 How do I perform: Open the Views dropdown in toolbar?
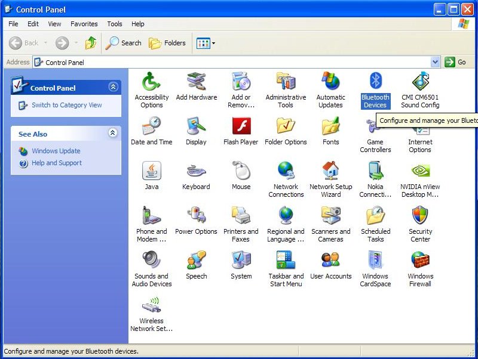[206, 43]
